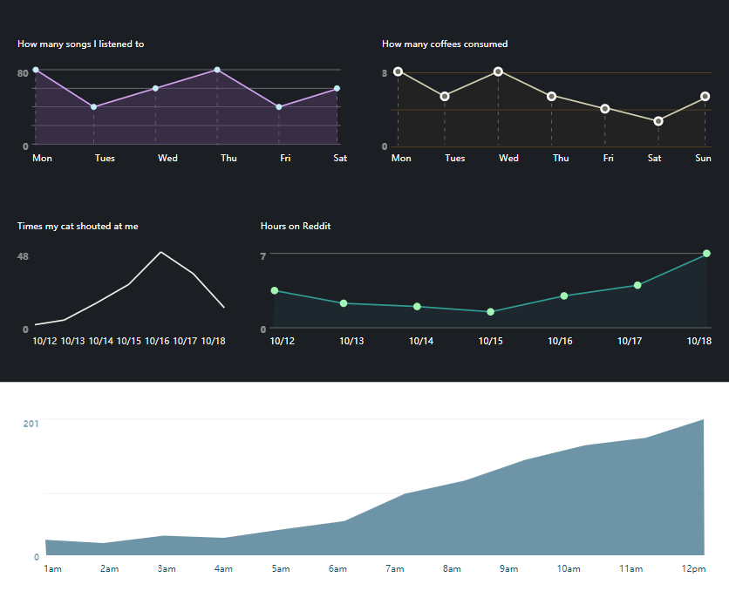The width and height of the screenshot is (729, 591).
Task: Click the 48 axis label on cat chart
Action: (x=23, y=256)
